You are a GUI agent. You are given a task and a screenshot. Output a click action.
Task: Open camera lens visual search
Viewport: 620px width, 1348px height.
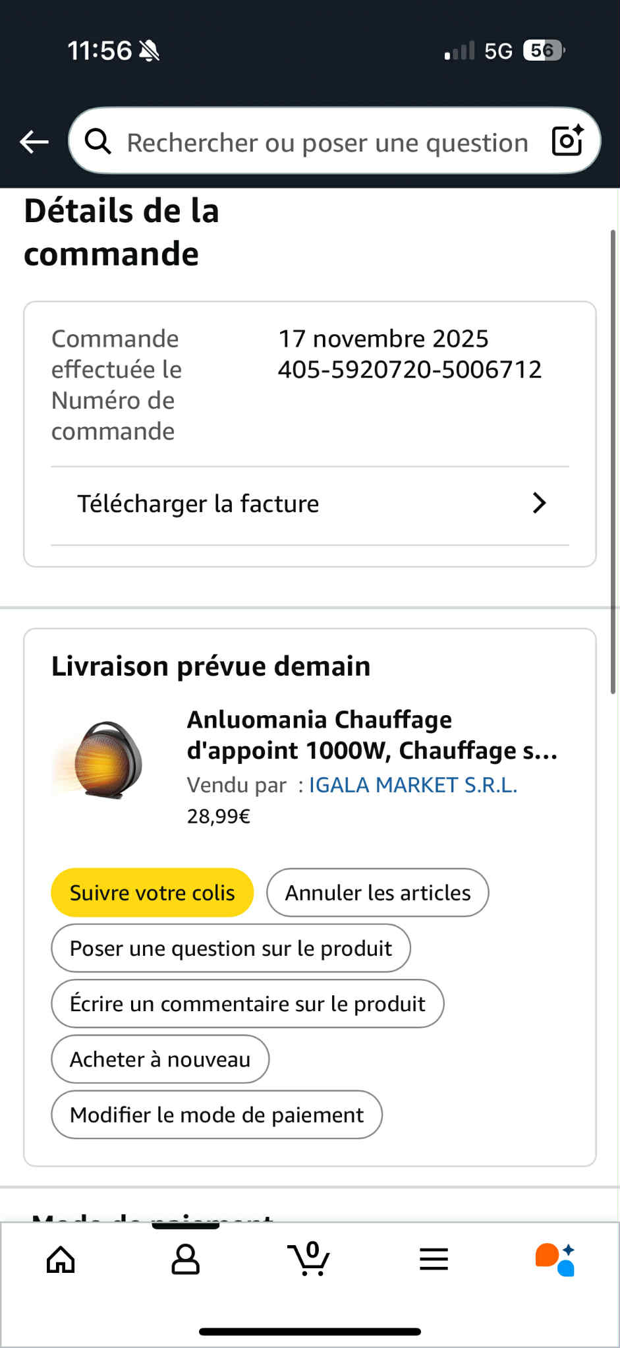(567, 140)
